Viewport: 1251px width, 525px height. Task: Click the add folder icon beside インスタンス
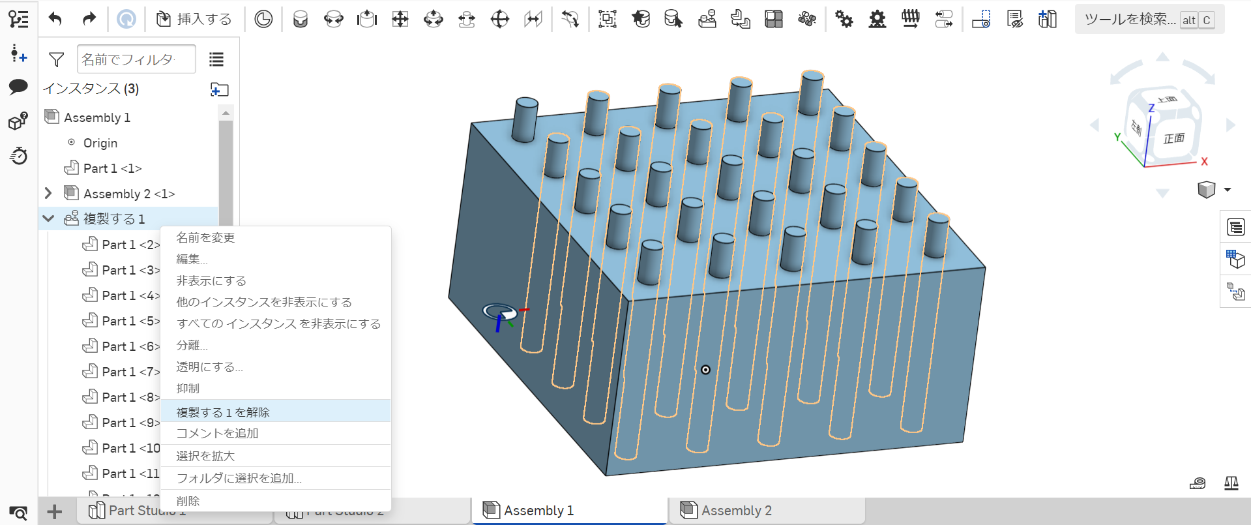pos(219,89)
